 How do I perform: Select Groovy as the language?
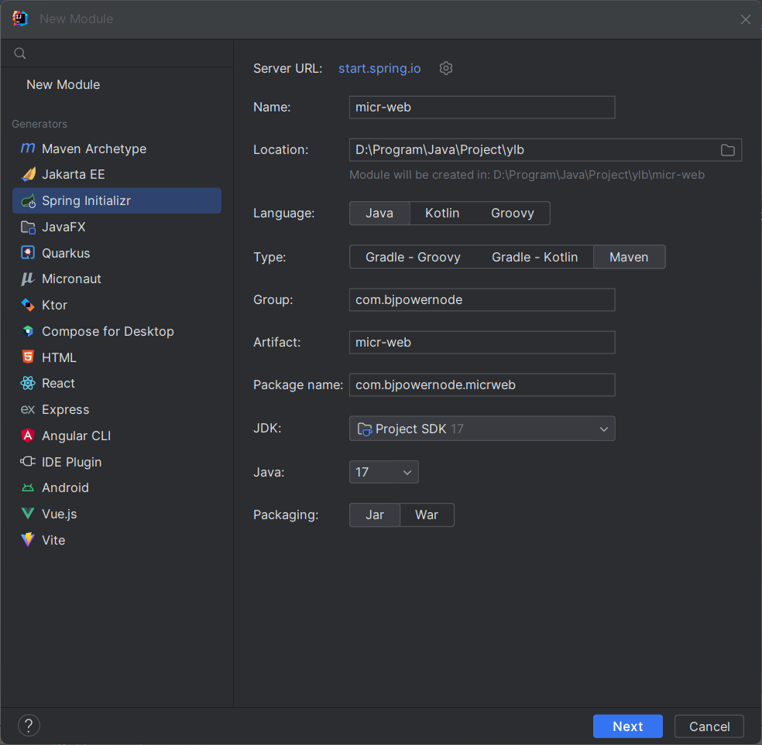click(512, 213)
